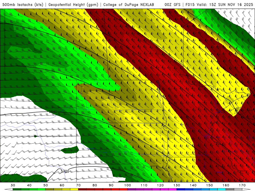Click the 'Geopotential Height (gpm)' title text

[73, 4]
